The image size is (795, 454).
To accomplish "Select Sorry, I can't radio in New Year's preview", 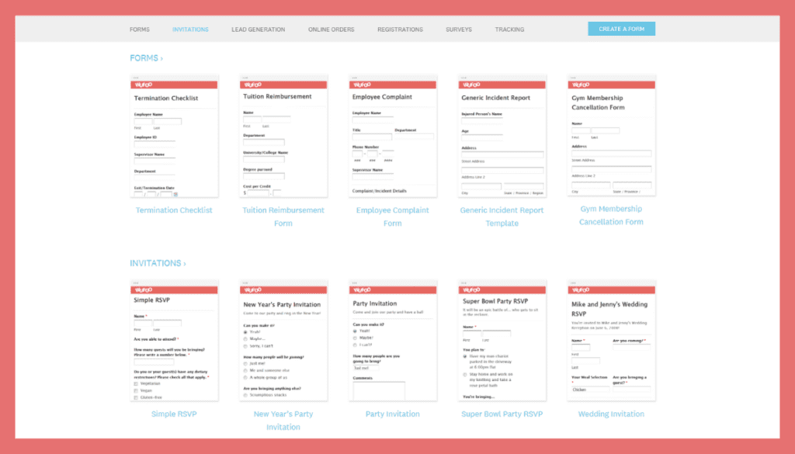I will tap(245, 346).
